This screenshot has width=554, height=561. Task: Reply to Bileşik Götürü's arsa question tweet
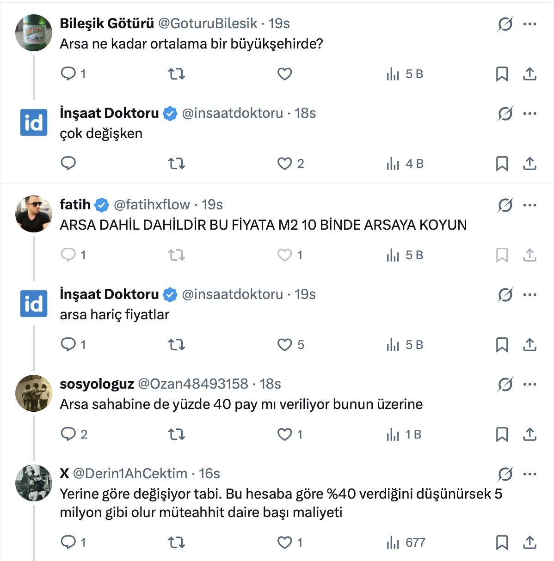click(x=68, y=74)
